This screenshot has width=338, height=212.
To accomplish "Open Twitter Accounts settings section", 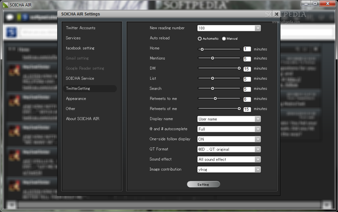I will 80,28.
